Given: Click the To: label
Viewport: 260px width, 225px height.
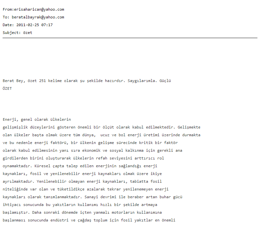Looking at the screenshot, I should coord(6,17).
